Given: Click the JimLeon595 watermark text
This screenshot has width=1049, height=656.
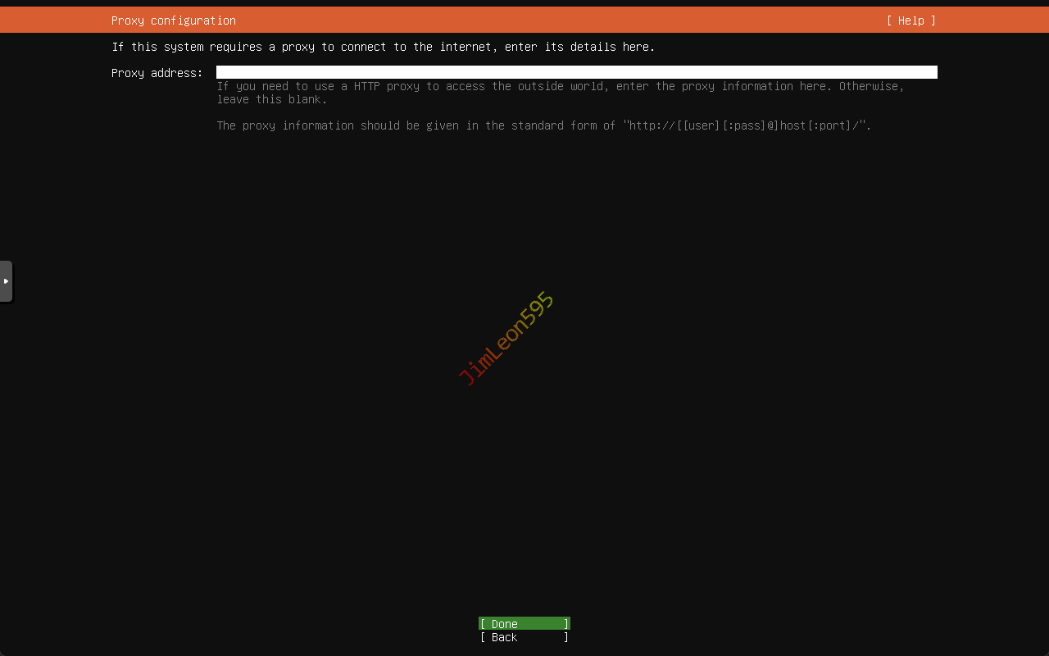Looking at the screenshot, I should coord(506,338).
